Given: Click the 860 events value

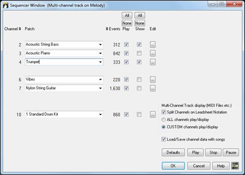Looking at the screenshot, I should pyautogui.click(x=117, y=115).
